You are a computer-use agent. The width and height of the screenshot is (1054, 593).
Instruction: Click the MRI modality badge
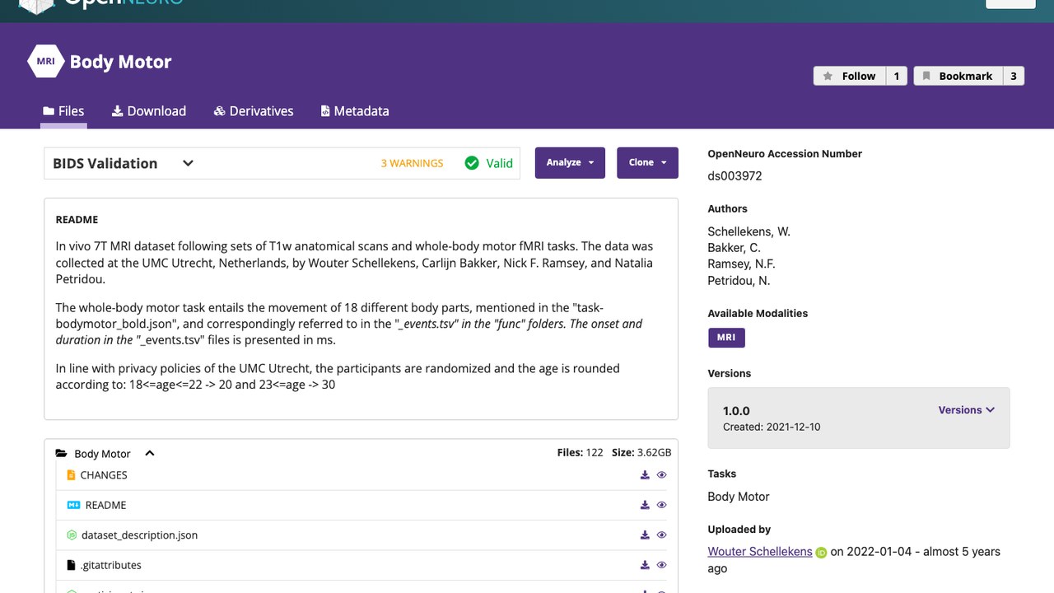click(x=726, y=338)
